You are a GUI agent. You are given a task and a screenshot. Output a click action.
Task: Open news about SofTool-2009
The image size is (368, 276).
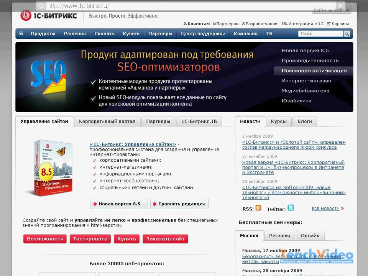pyautogui.click(x=294, y=192)
